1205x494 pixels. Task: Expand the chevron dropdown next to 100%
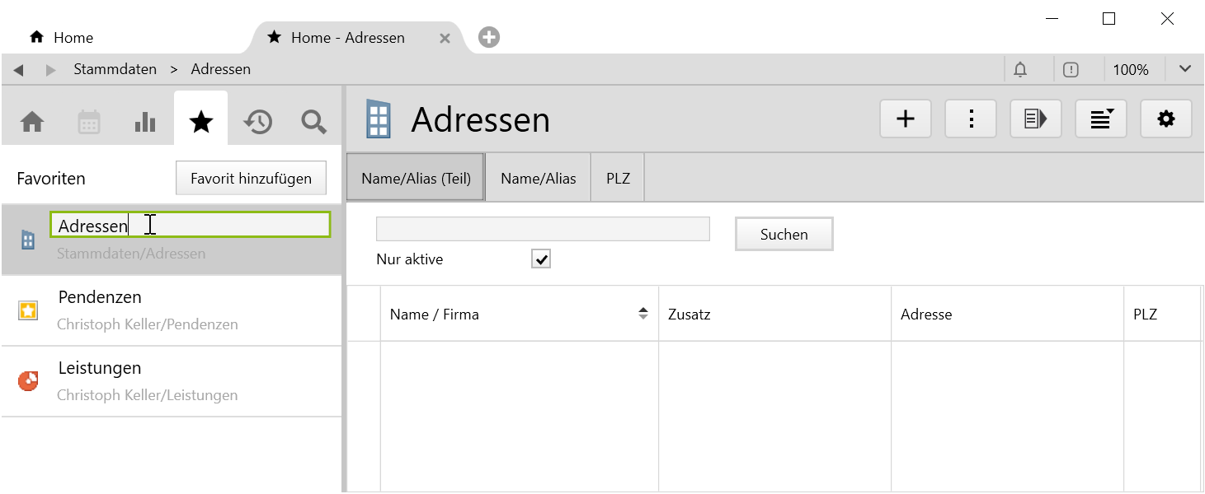[x=1185, y=69]
